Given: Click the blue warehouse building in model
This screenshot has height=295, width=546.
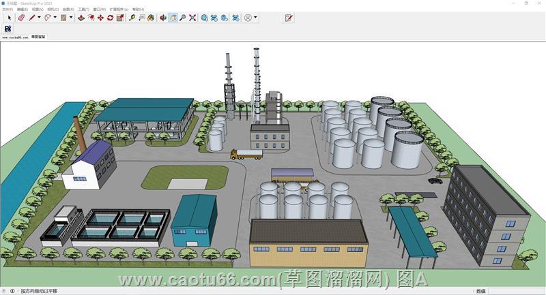Looking at the screenshot, I should pyautogui.click(x=194, y=220).
